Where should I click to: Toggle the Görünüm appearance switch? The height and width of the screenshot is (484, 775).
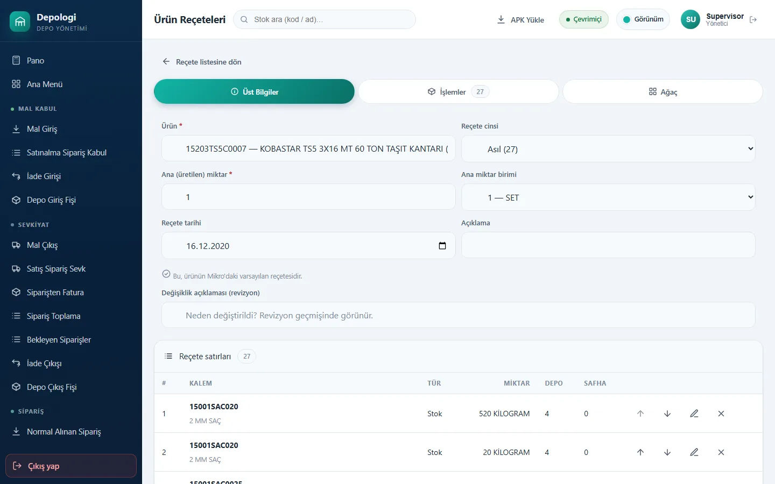pos(643,19)
